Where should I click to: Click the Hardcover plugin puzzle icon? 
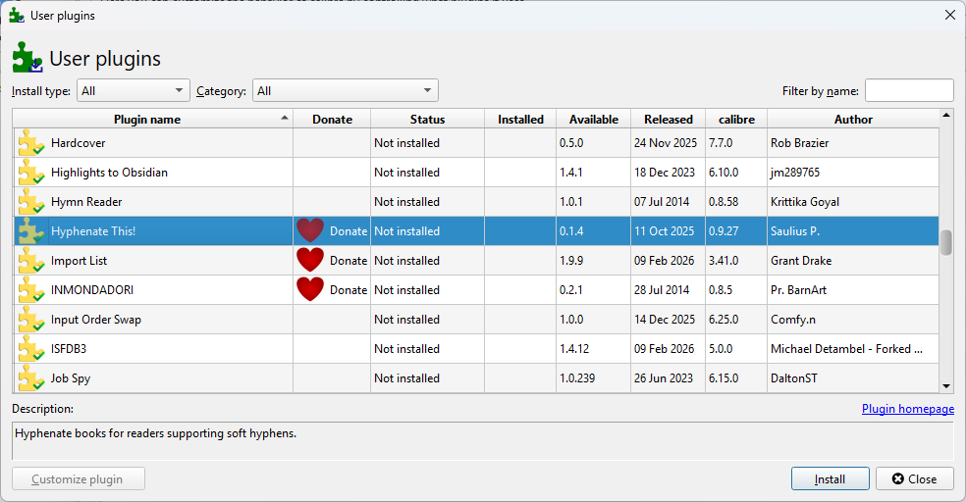31,143
